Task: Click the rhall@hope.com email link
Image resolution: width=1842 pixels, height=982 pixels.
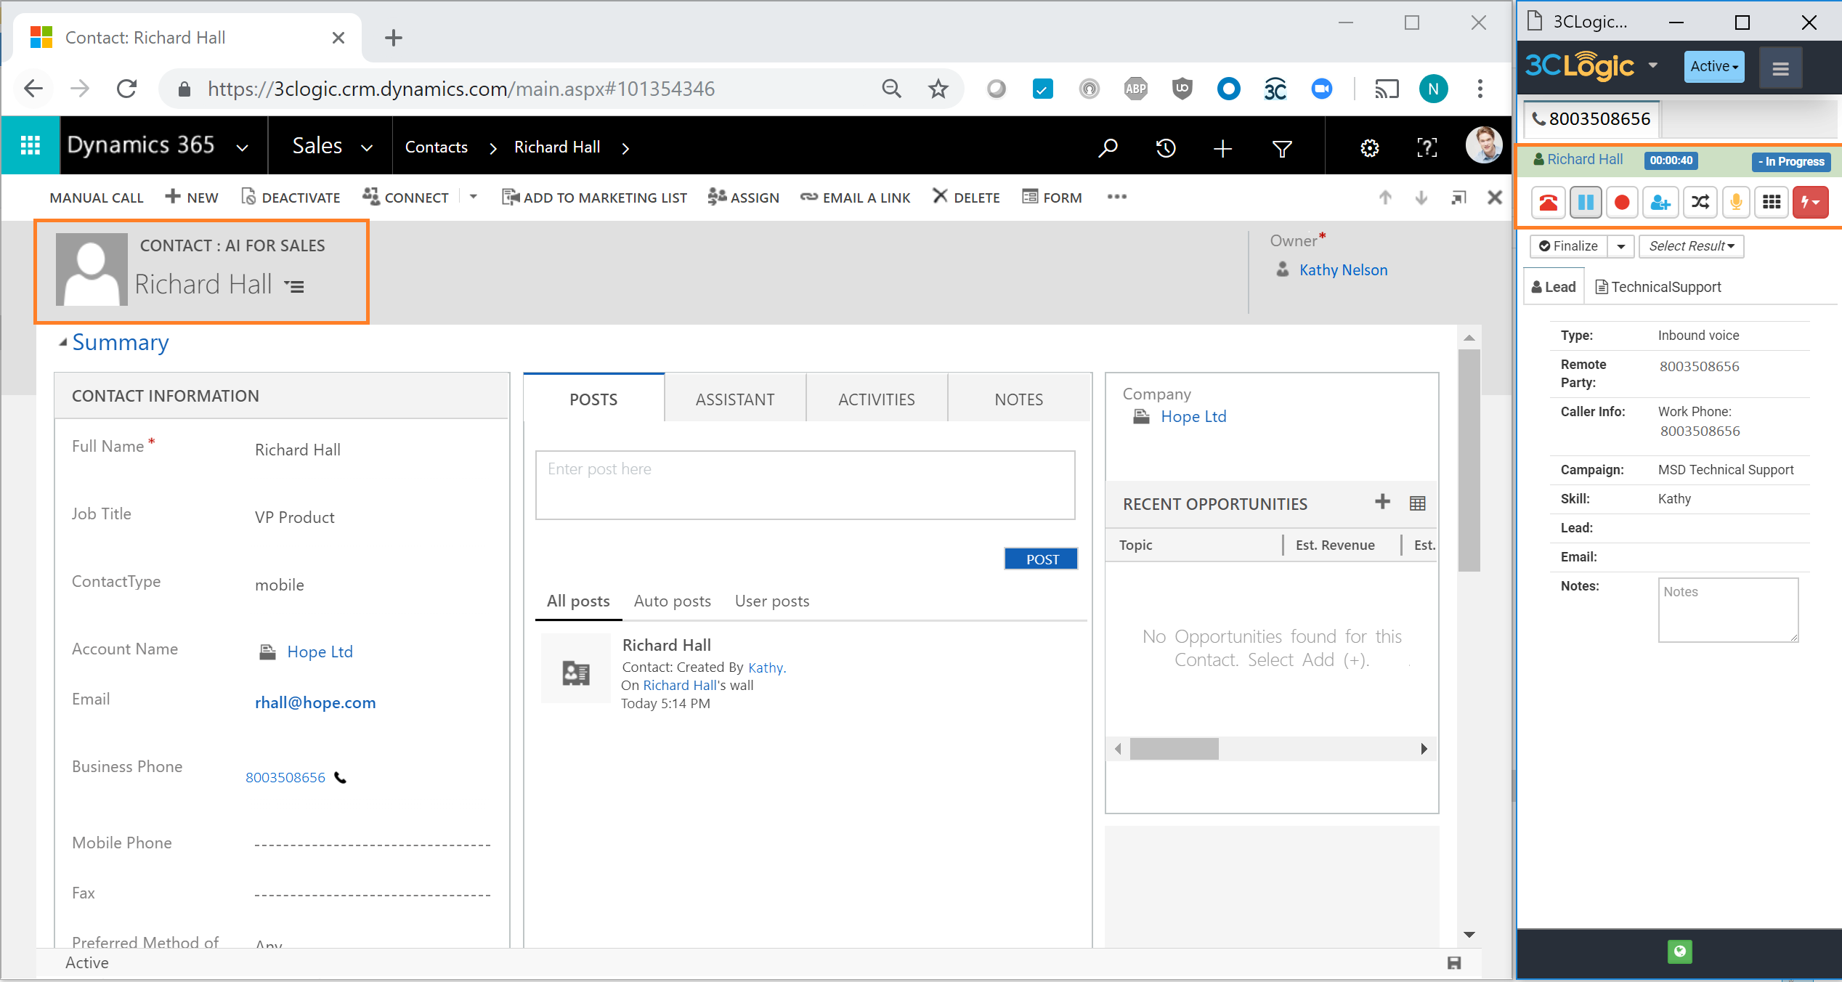Action: tap(315, 703)
